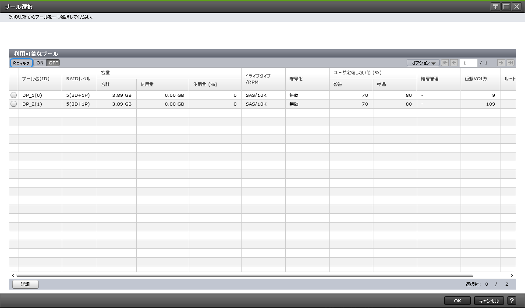Close the プール選択 dialog with the X icon
Image resolution: width=525 pixels, height=308 pixels.
(x=516, y=7)
